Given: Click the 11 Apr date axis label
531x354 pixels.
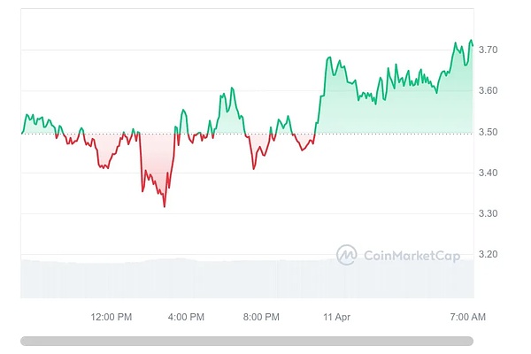Looking at the screenshot, I should (x=336, y=317).
